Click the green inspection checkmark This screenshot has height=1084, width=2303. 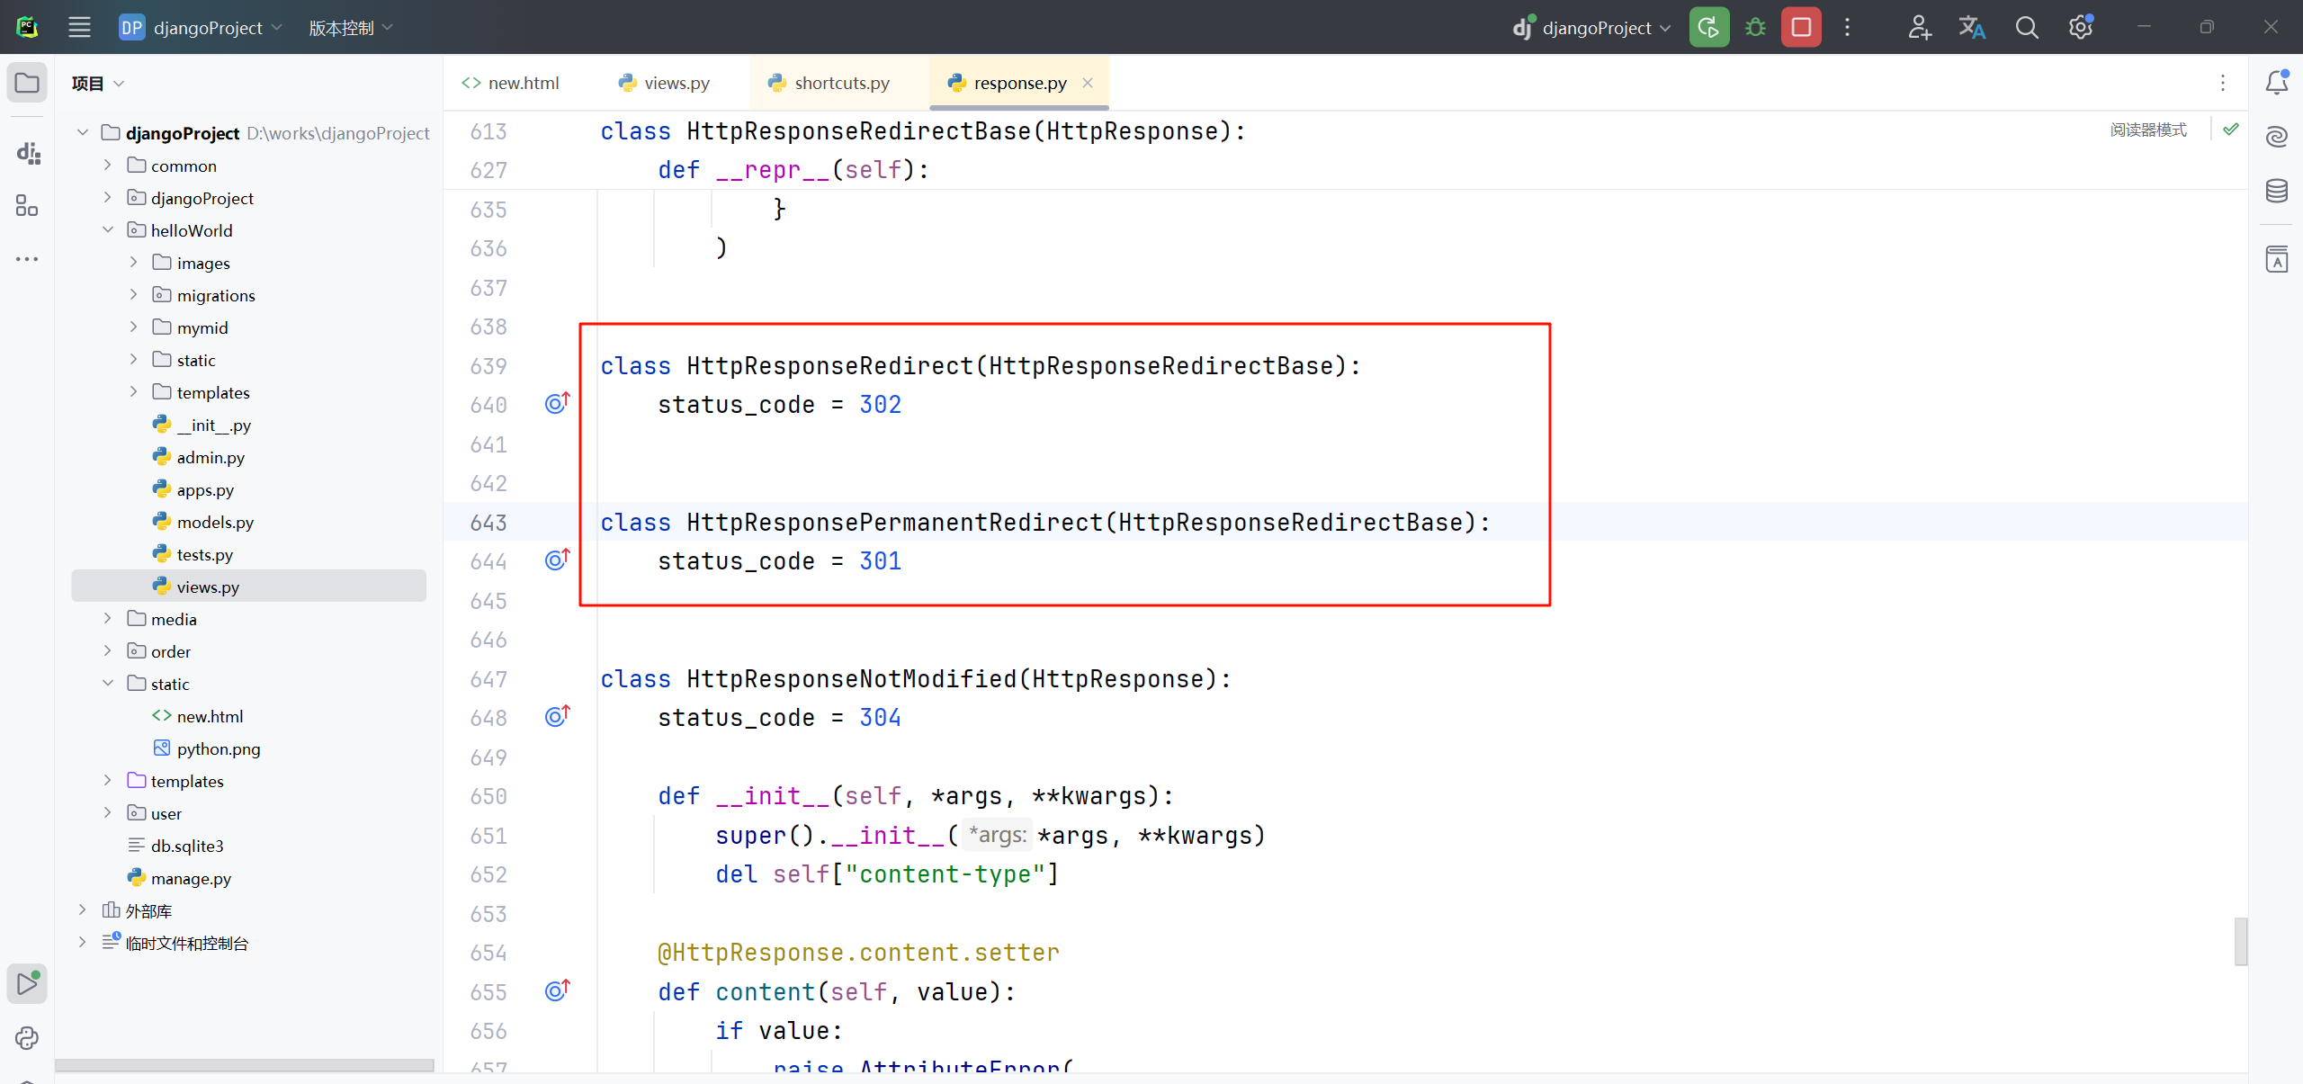click(x=2231, y=130)
